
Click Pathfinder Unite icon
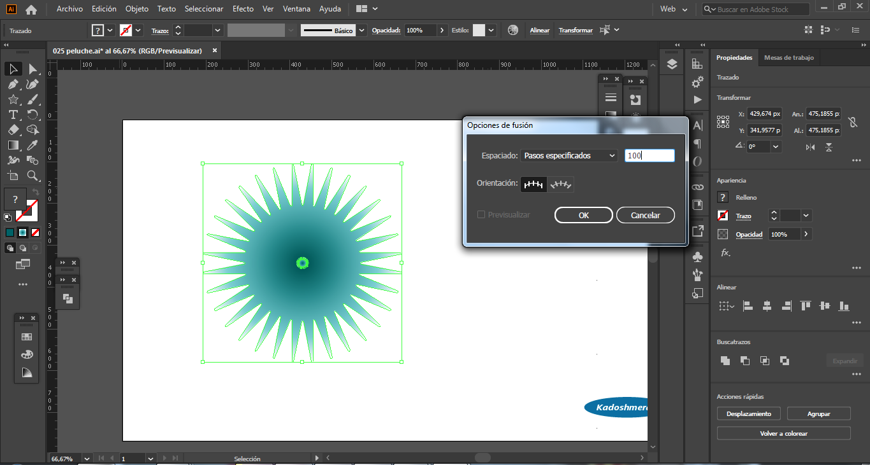coord(725,361)
